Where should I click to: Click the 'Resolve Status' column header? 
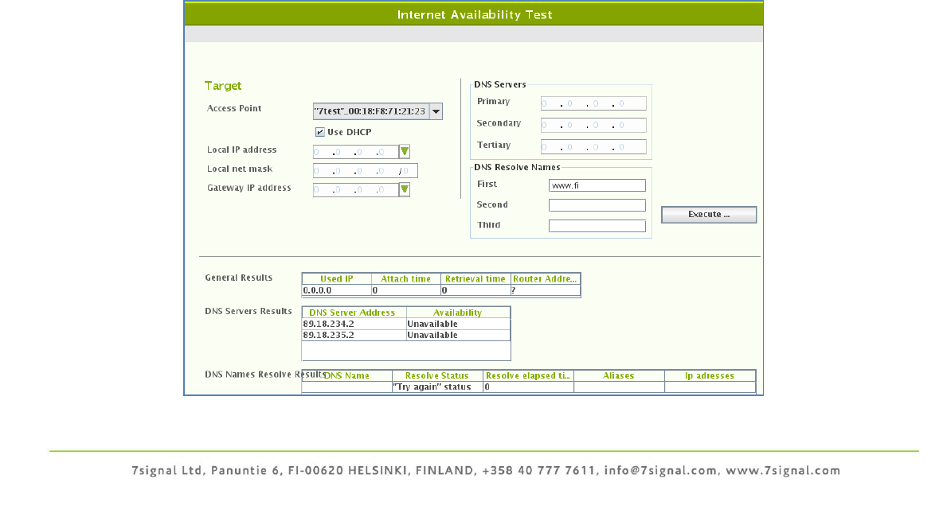(437, 375)
